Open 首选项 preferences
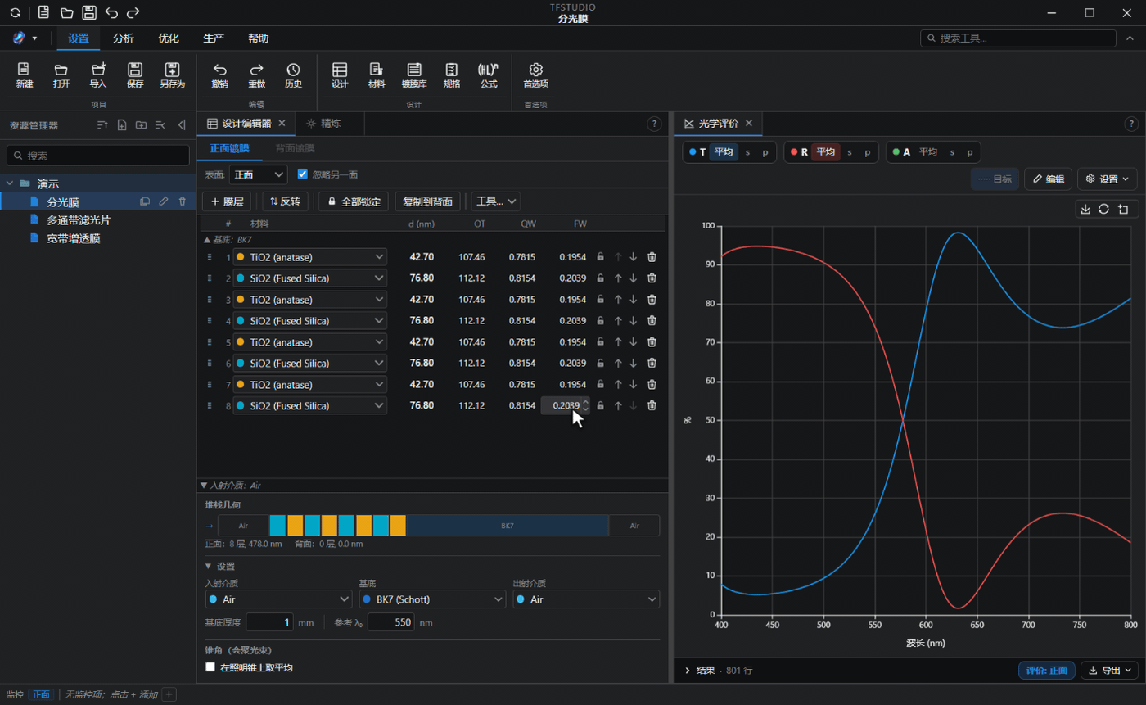This screenshot has height=705, width=1146. (x=536, y=75)
